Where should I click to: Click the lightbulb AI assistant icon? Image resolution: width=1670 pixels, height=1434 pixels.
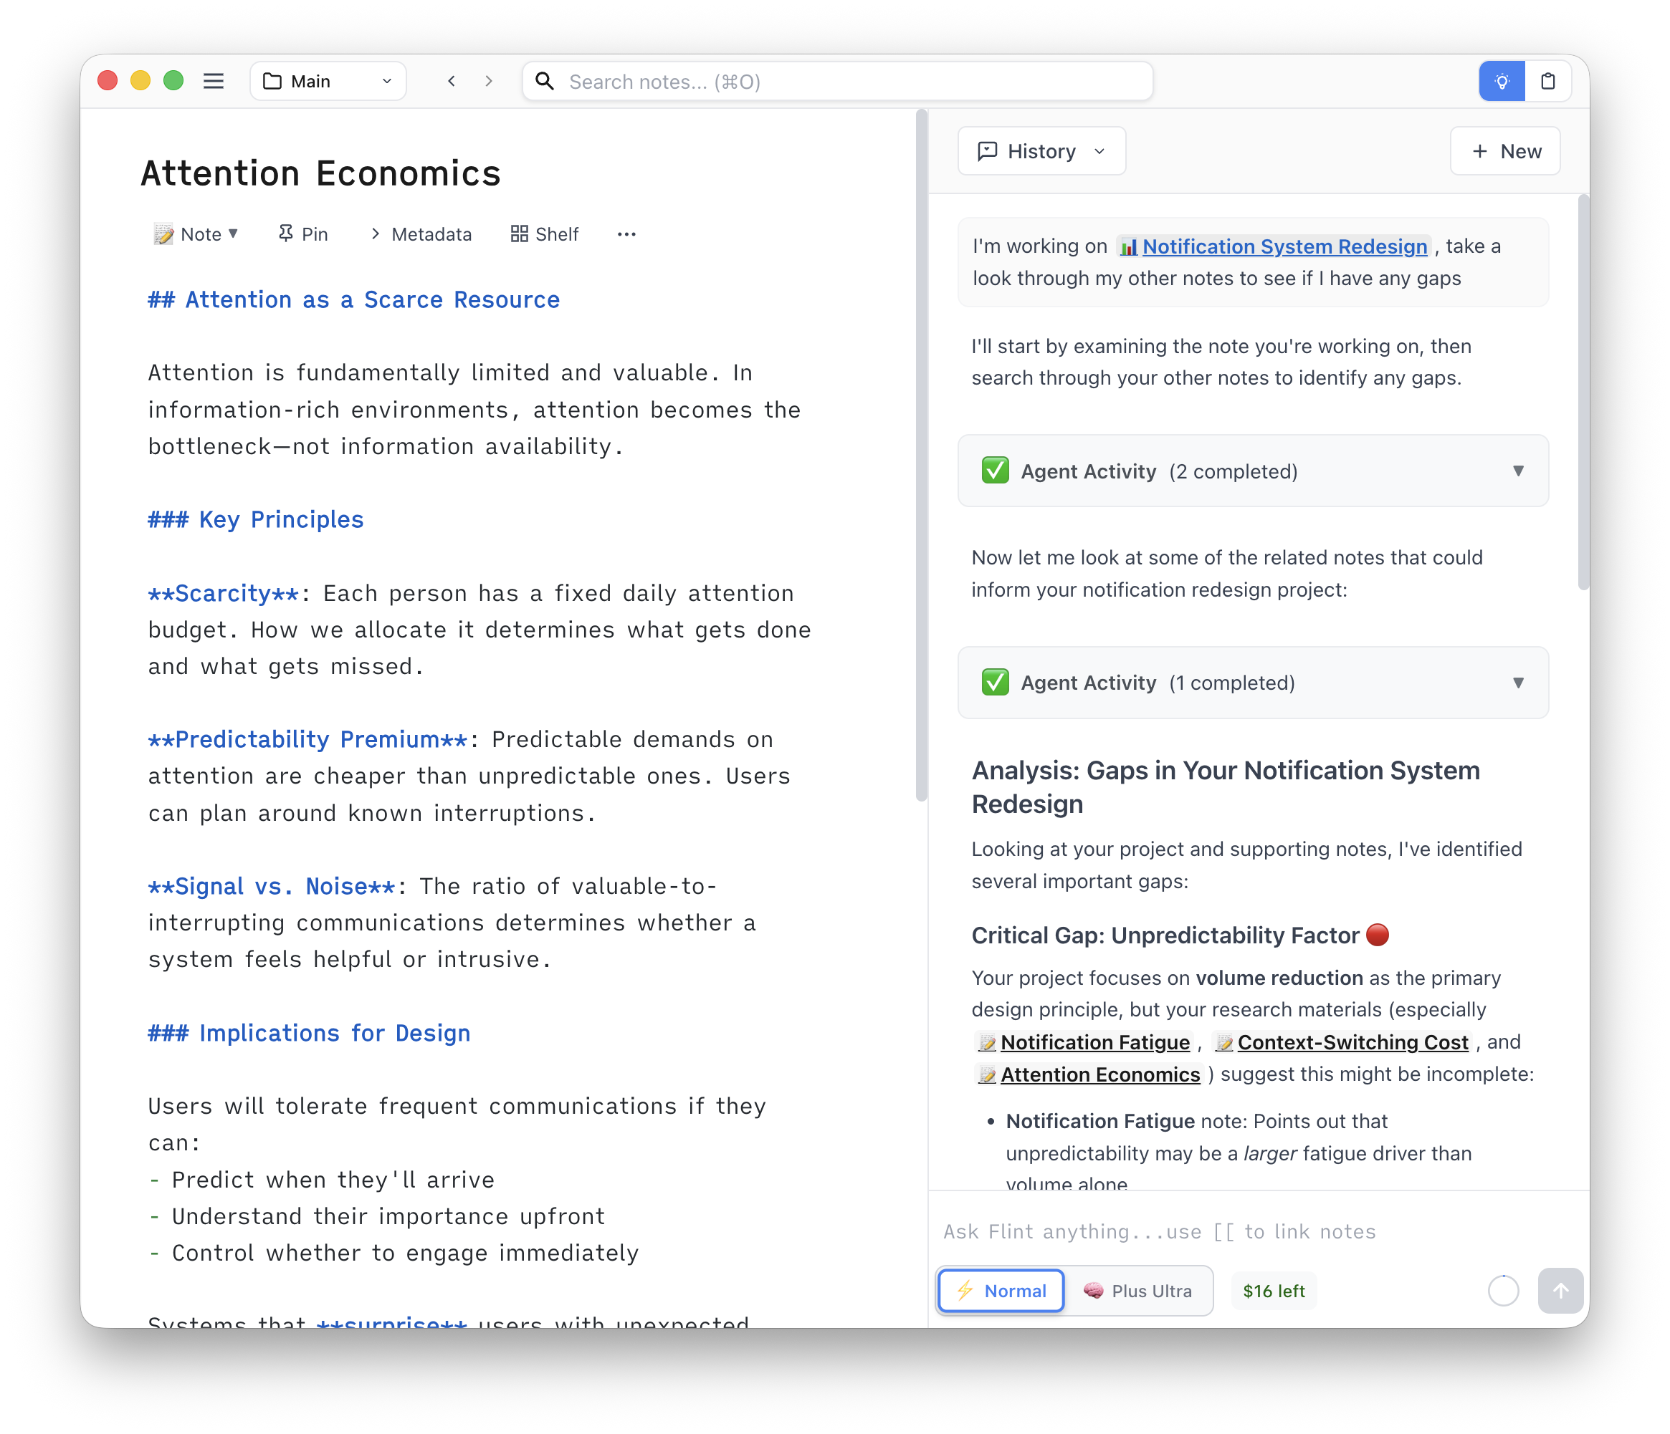coord(1502,82)
